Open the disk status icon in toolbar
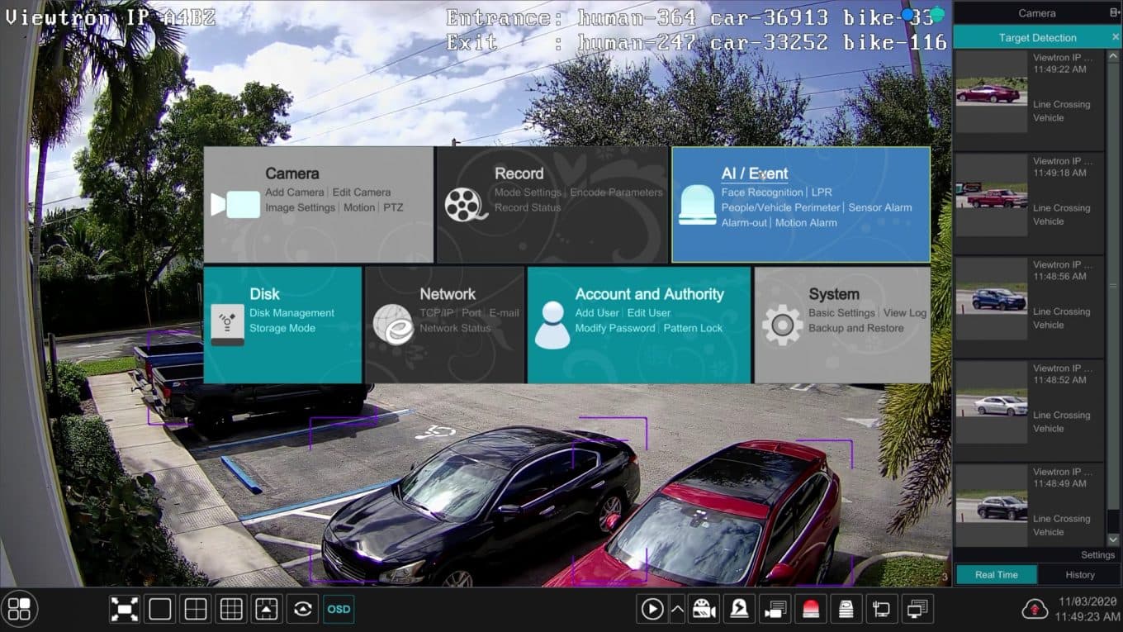This screenshot has height=632, width=1123. [846, 609]
